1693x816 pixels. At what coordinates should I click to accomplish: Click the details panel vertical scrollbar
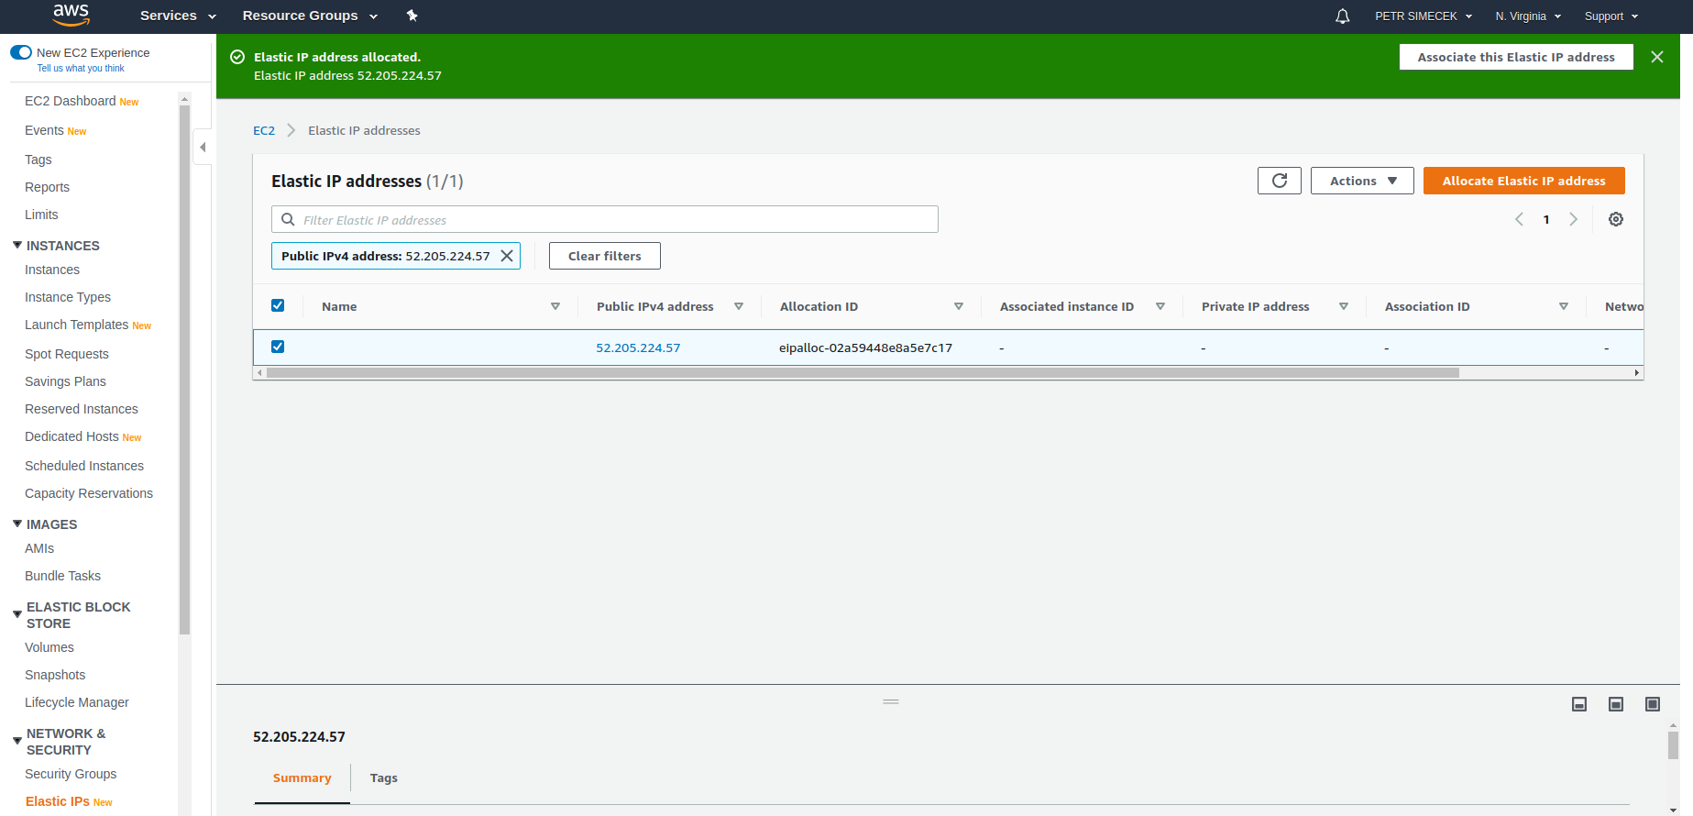point(1673,744)
